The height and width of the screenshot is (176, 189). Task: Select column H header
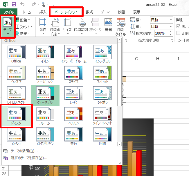pos(158,59)
